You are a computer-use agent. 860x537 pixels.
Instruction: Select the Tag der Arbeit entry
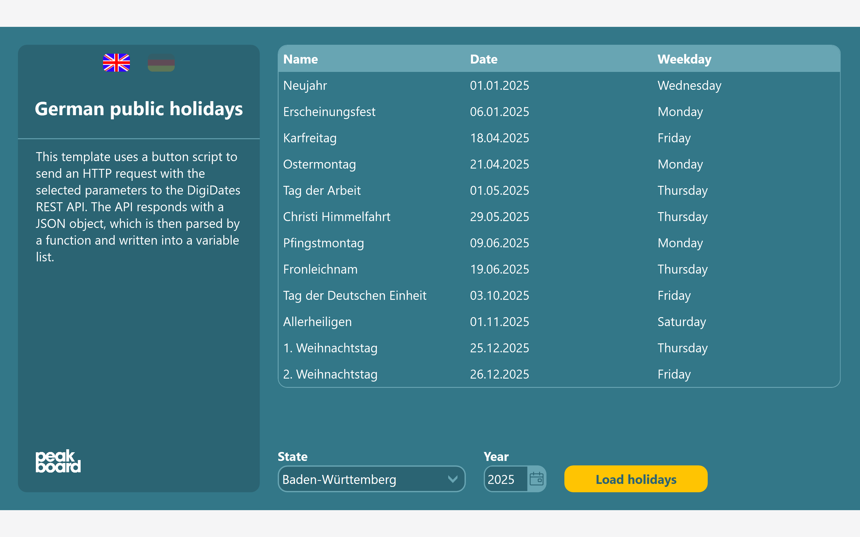[322, 191]
